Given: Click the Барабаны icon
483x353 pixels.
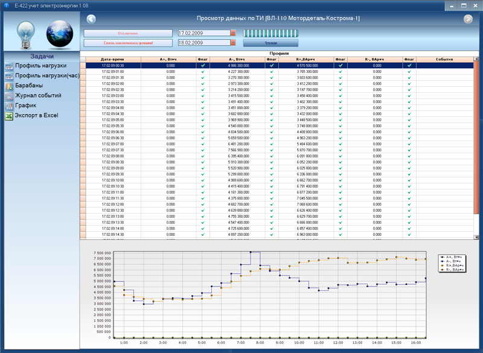Looking at the screenshot, I should [x=9, y=86].
